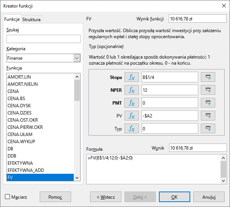Click the shrink range selector for Stopa

point(208,77)
